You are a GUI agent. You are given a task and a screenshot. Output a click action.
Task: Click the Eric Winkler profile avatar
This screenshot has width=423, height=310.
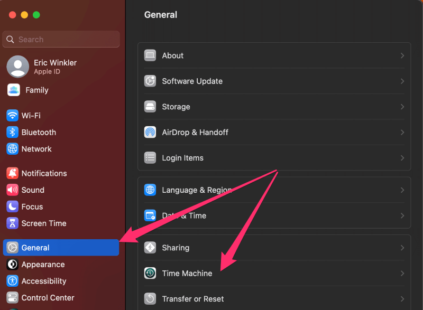click(18, 67)
